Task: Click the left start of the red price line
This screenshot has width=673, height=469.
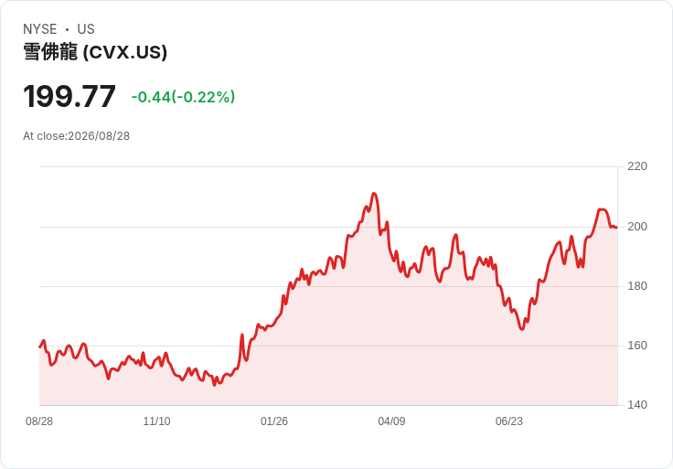Action: [40, 346]
